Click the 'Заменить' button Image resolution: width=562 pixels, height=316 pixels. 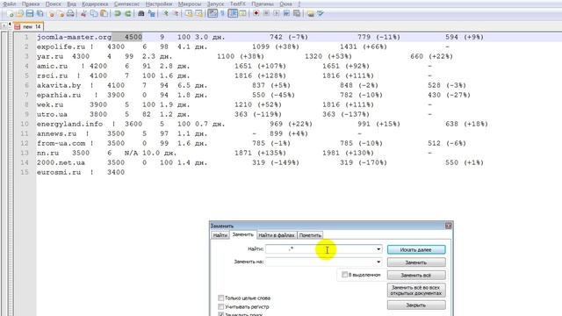tap(416, 262)
